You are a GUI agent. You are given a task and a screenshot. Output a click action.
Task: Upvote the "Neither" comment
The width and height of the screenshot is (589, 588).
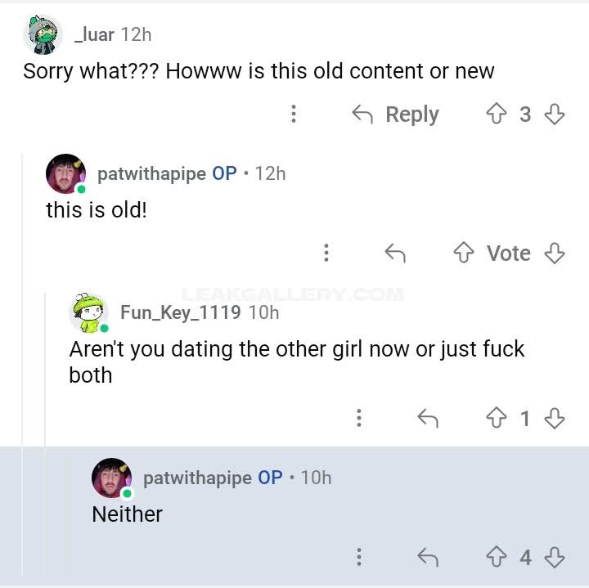tap(497, 558)
